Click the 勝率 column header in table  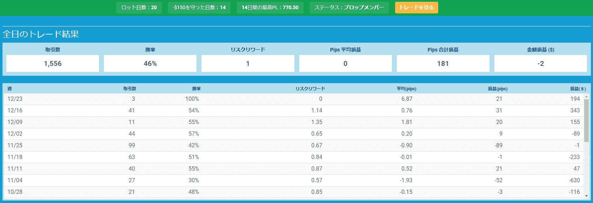(x=196, y=89)
